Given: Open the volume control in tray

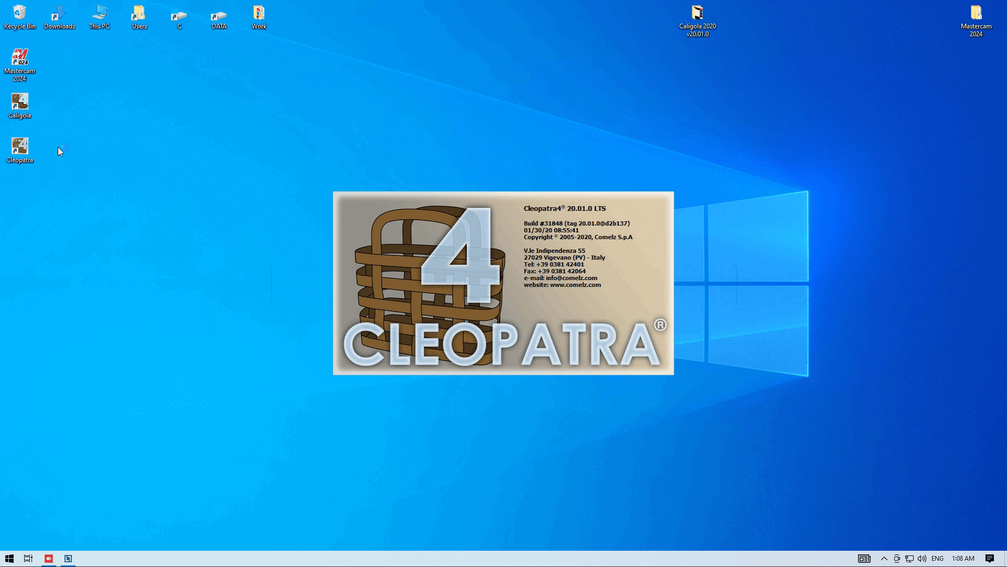Looking at the screenshot, I should pyautogui.click(x=922, y=559).
